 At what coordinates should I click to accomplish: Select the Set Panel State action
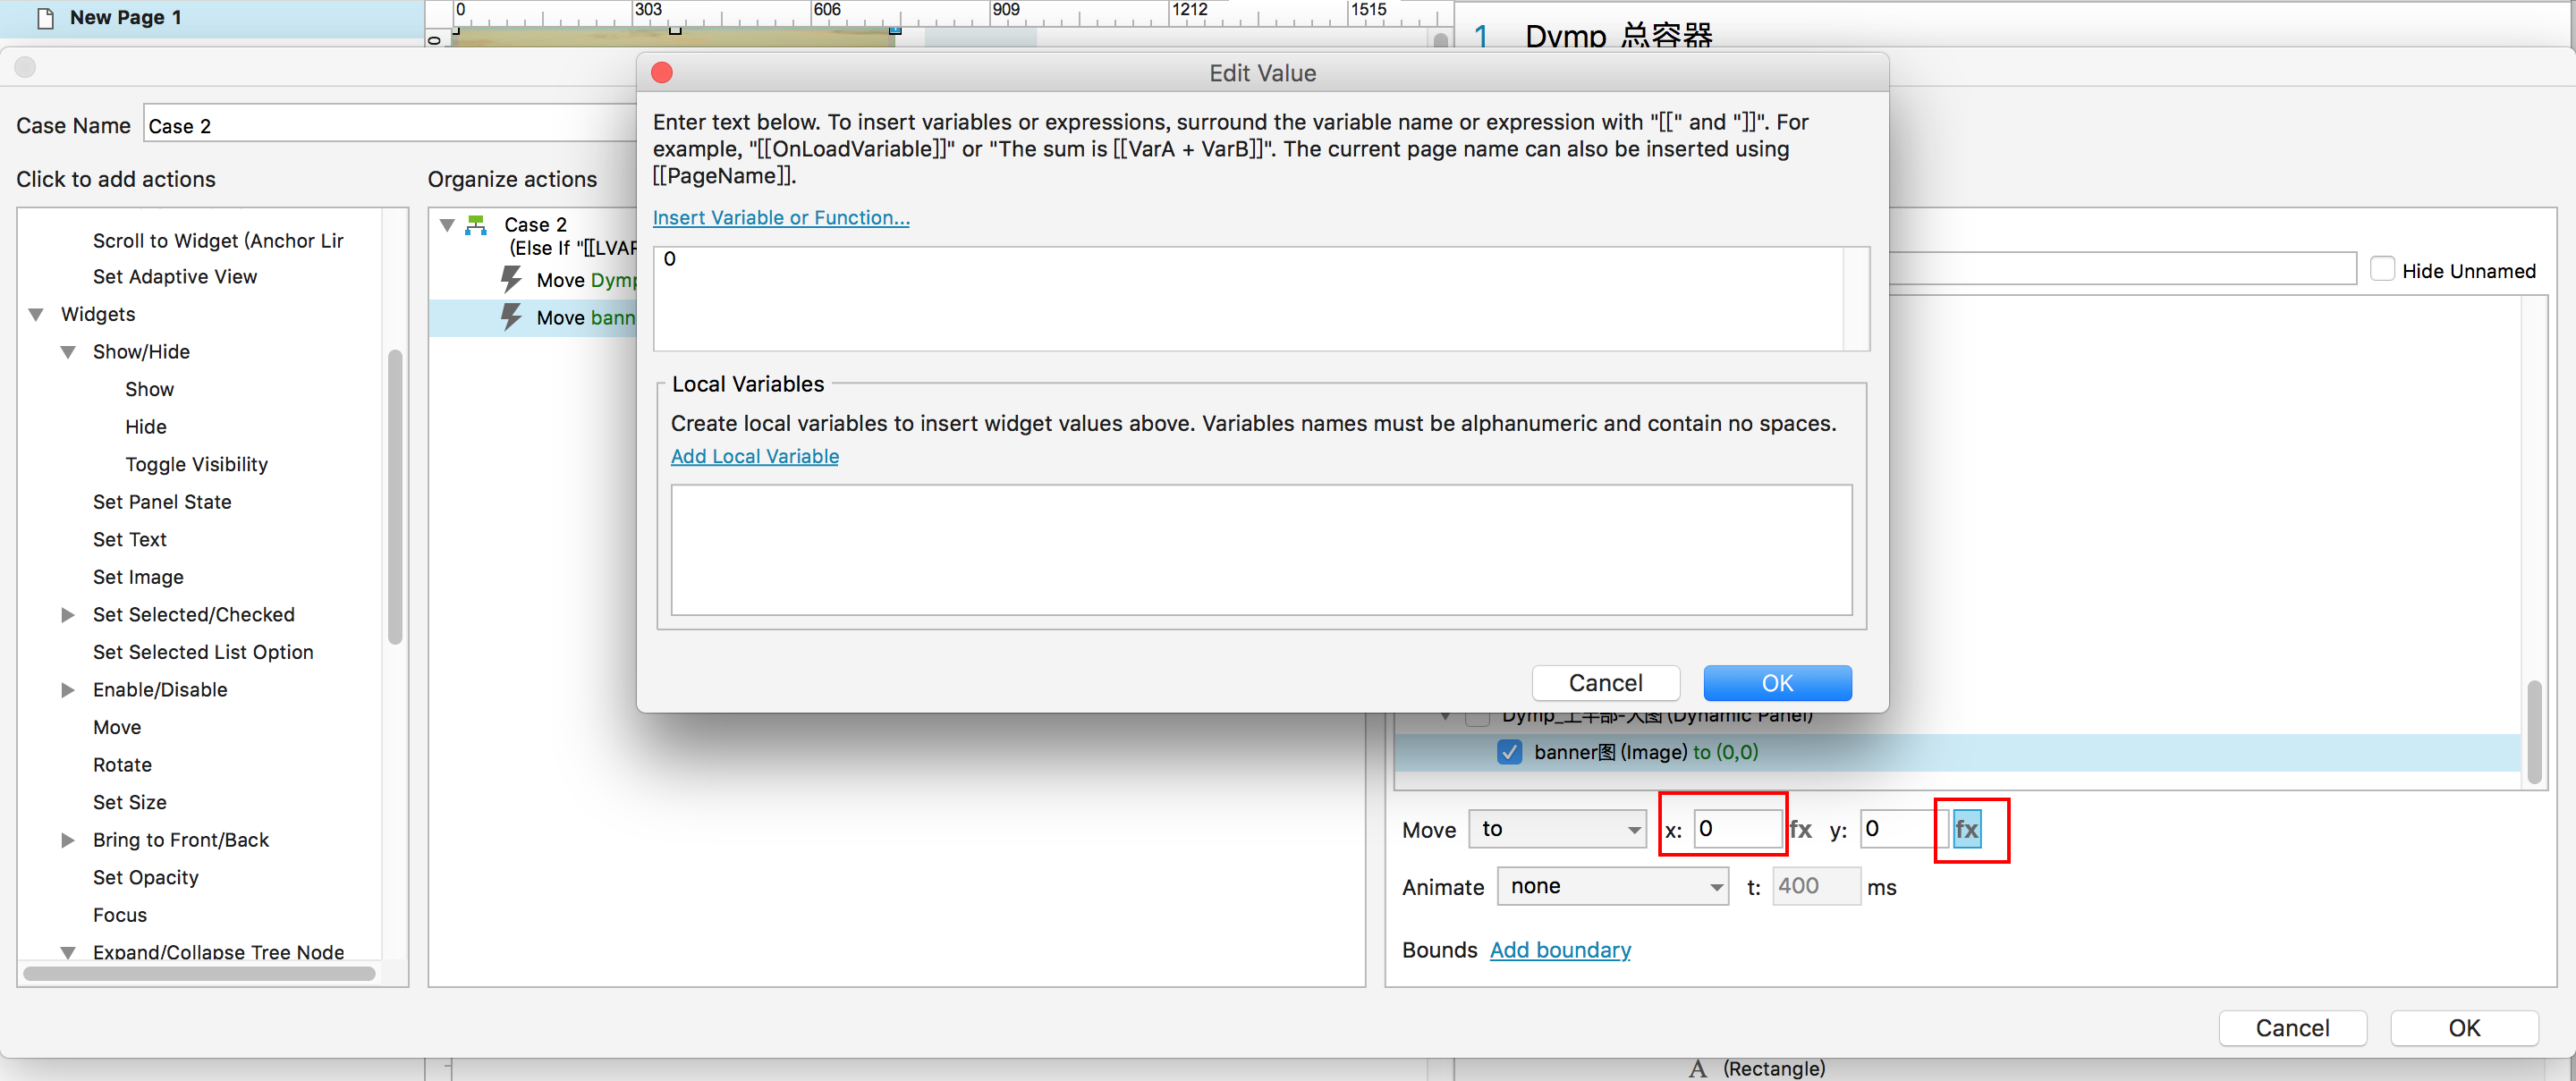(162, 502)
